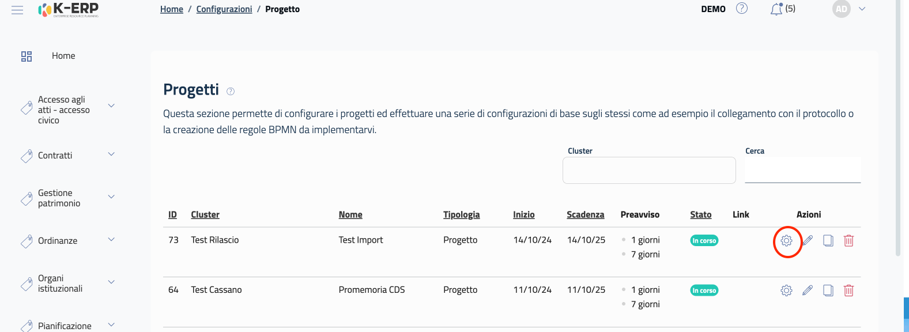Image resolution: width=909 pixels, height=332 pixels.
Task: Toggle the hamburger sidebar menu
Action: point(17,10)
